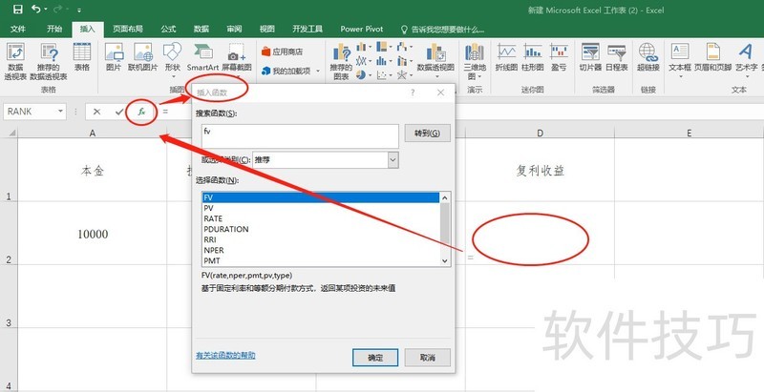Image resolution: width=764 pixels, height=392 pixels.
Task: Open the Shapes (形状) gallery
Action: coord(172,57)
